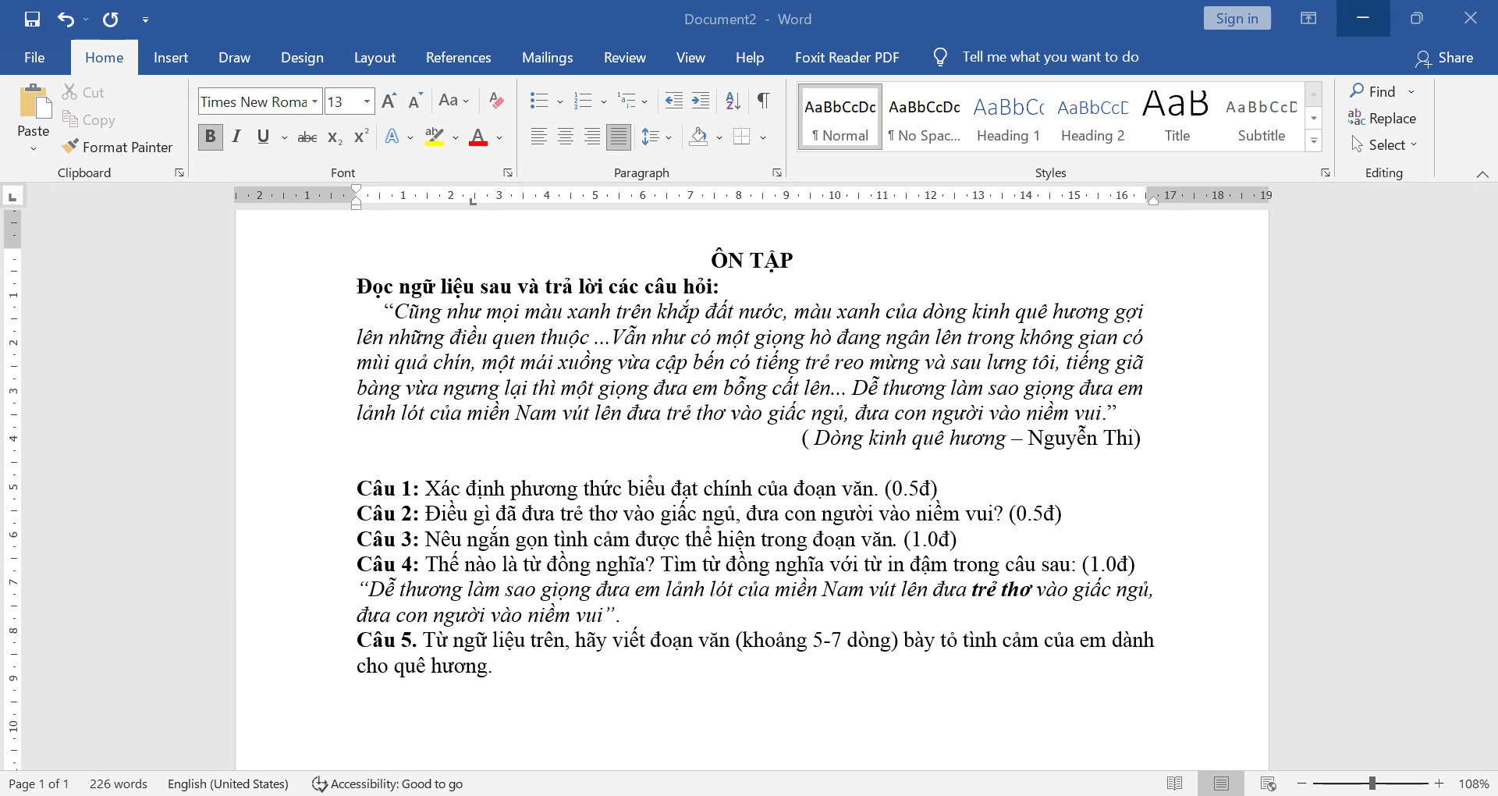The image size is (1498, 796).
Task: Sort the selected text alphabetically
Action: click(733, 101)
